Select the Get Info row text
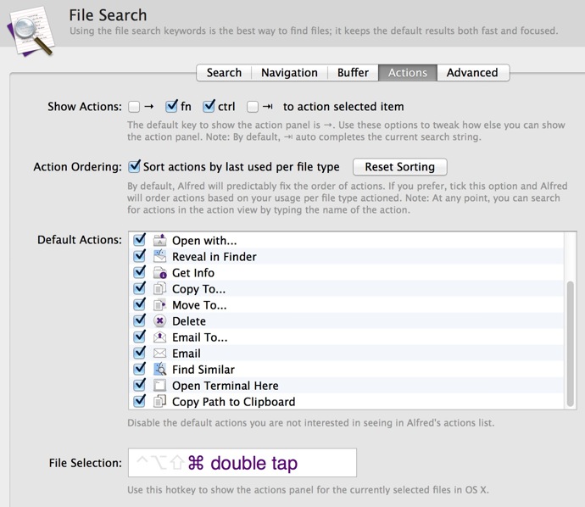Image resolution: width=585 pixels, height=507 pixels. click(193, 273)
